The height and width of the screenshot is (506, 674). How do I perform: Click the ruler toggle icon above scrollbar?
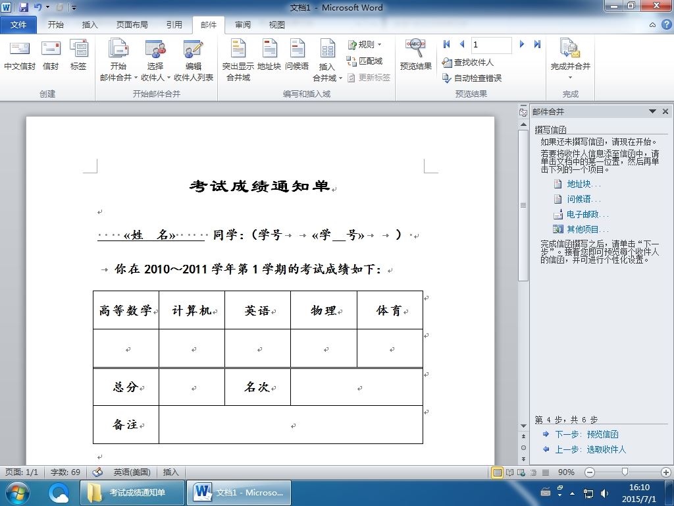[523, 111]
